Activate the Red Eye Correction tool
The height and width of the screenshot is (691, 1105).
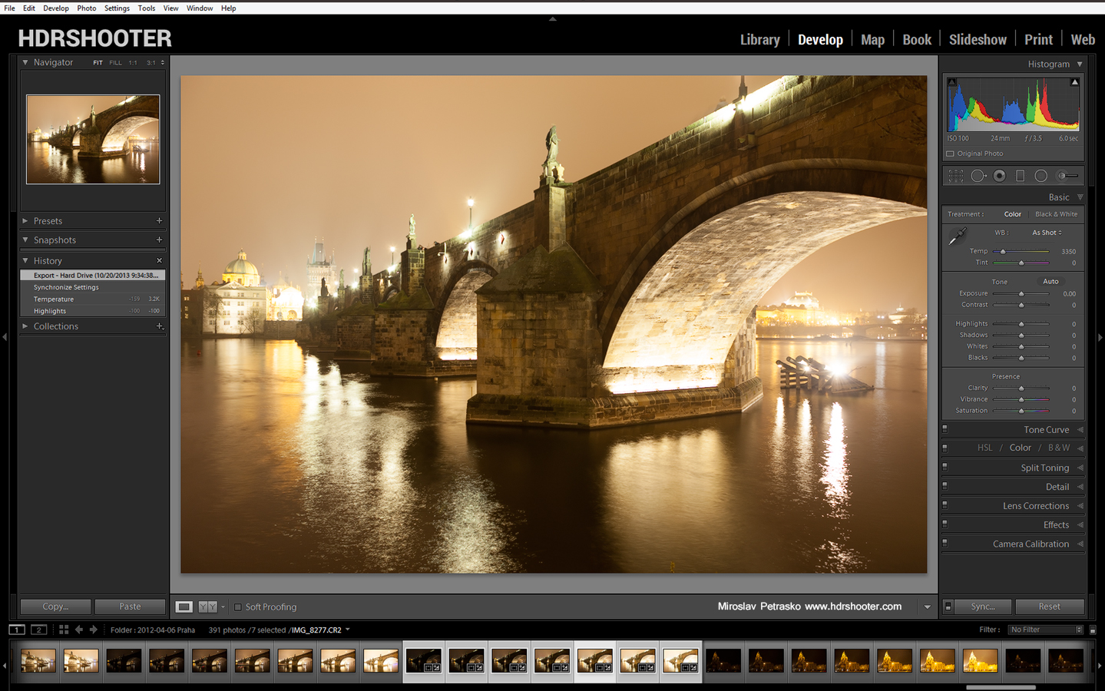coord(999,176)
